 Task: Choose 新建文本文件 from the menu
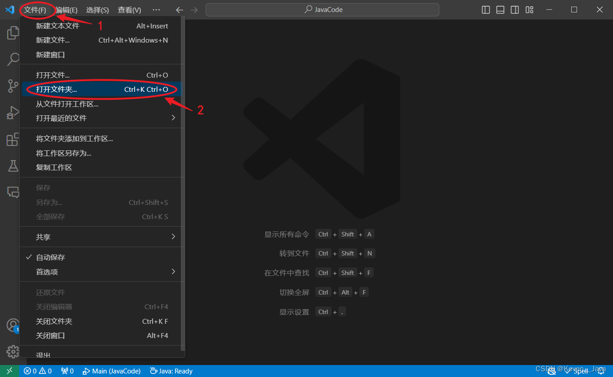102,26
